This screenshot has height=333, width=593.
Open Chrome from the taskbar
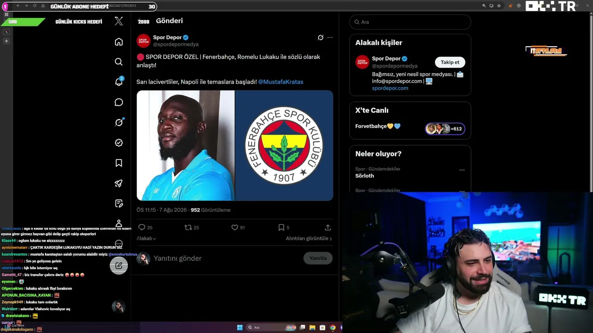point(333,327)
